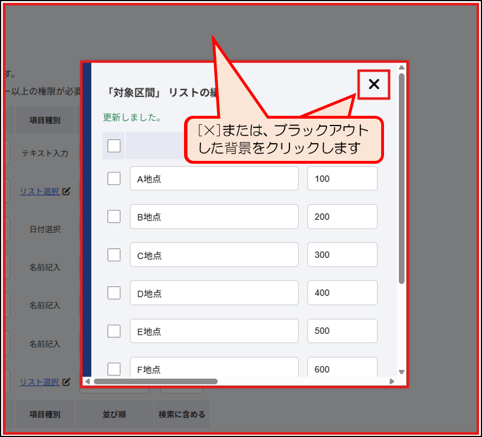Click the 検索に含める column header
This screenshot has width=482, height=437.
(182, 414)
